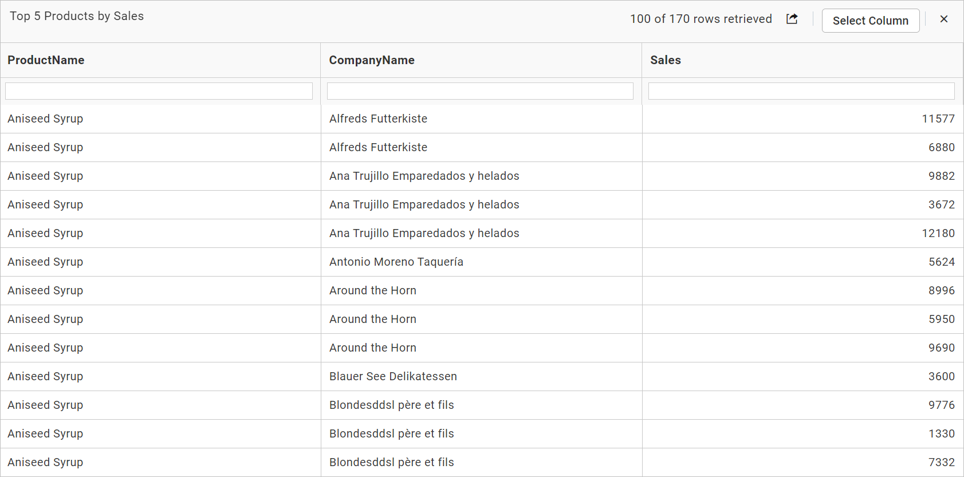Click the last Blondesddsl père et fils row
964x477 pixels.
coord(391,462)
